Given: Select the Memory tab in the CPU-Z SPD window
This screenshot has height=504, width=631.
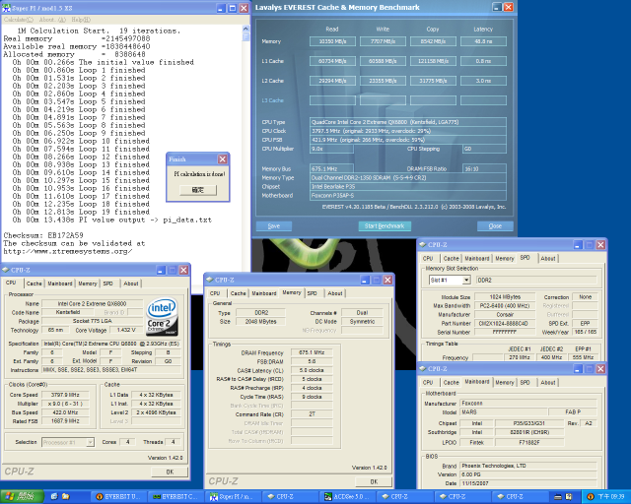Looking at the screenshot, I should pos(505,259).
